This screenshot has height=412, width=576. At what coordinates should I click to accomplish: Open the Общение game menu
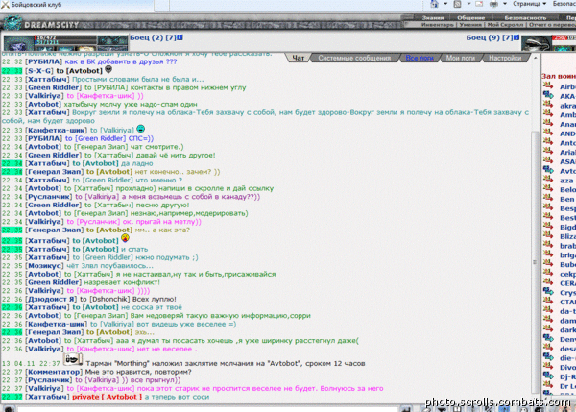pos(471,17)
